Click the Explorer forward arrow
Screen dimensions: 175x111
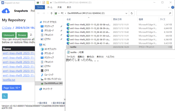(x=44, y=13)
